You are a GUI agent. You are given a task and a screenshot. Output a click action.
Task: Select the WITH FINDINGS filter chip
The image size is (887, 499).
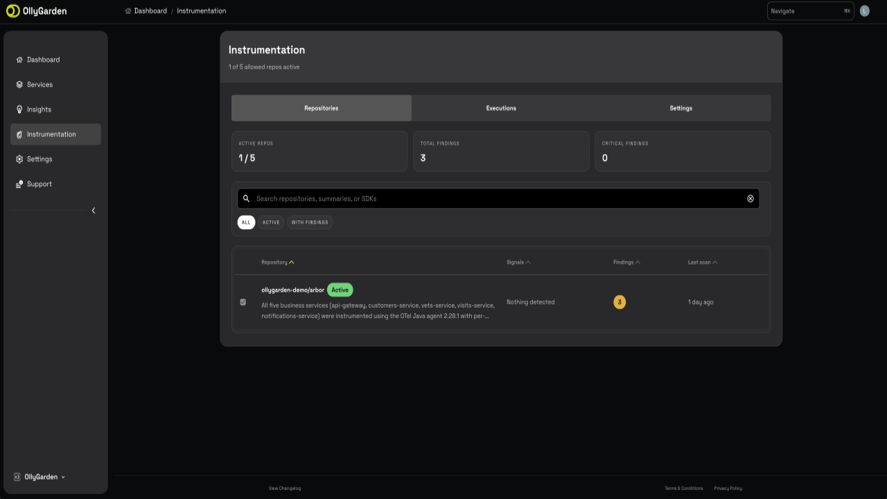(x=310, y=222)
